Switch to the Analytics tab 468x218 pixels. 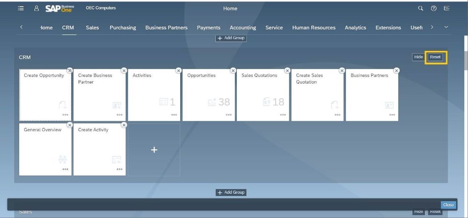click(355, 28)
